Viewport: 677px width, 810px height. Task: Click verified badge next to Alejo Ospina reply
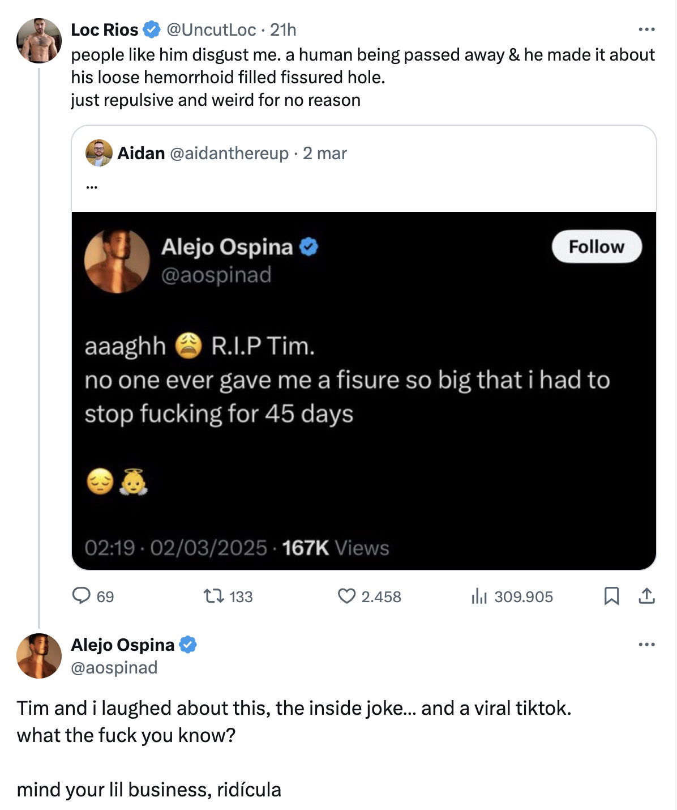pos(188,645)
